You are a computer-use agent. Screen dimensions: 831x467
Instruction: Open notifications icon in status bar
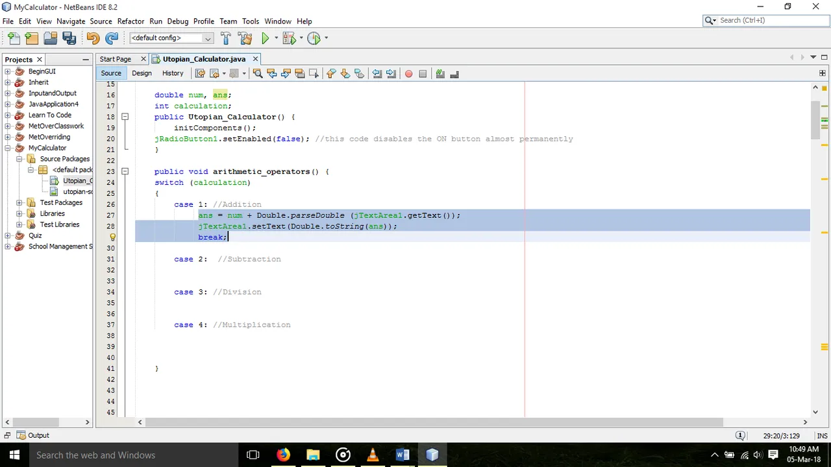740,435
